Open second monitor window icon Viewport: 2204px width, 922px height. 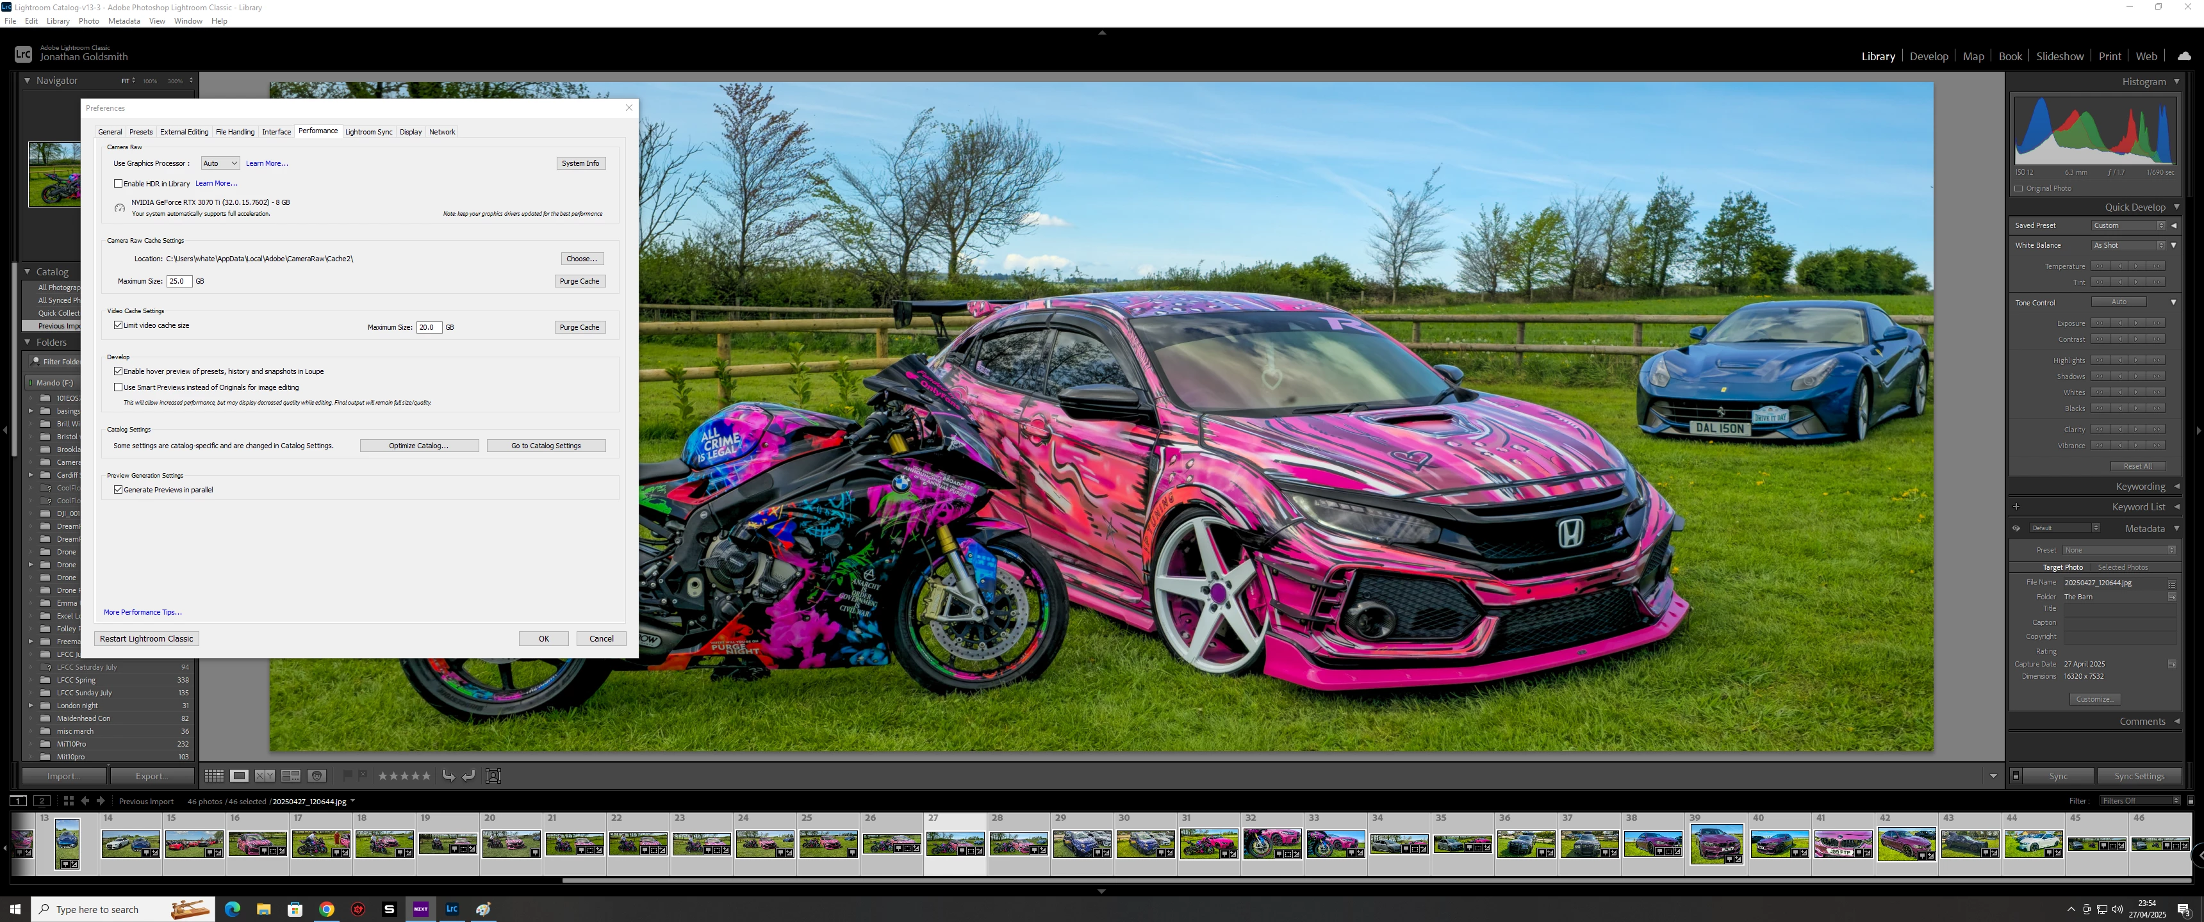(42, 802)
